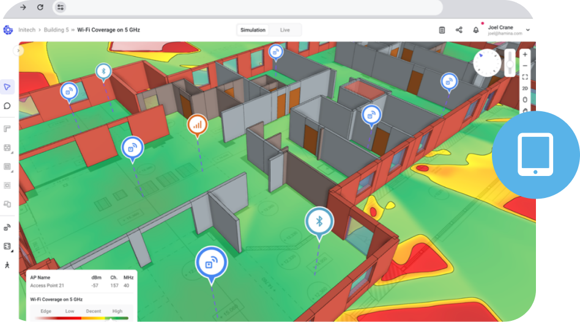Viewport: 580px width, 322px height.
Task: Adjust the vertical tilt slider
Action: [510, 63]
